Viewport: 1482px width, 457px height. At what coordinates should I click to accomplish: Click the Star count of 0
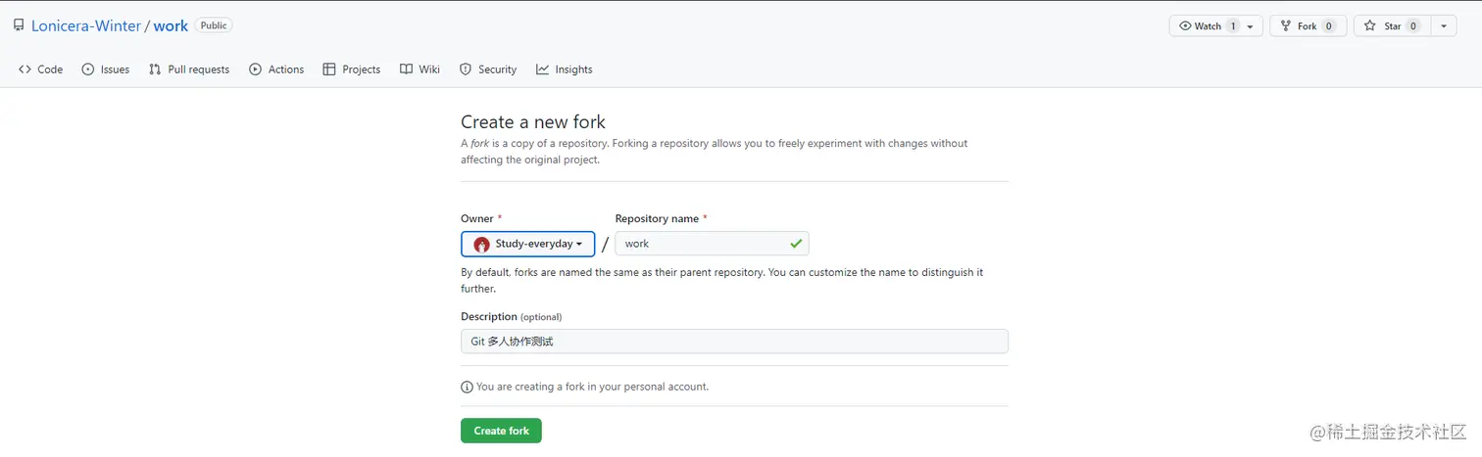click(x=1412, y=26)
